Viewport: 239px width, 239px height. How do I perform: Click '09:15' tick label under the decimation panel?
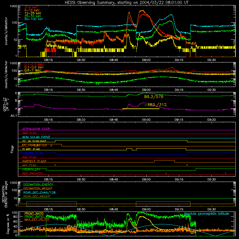pos(179,209)
